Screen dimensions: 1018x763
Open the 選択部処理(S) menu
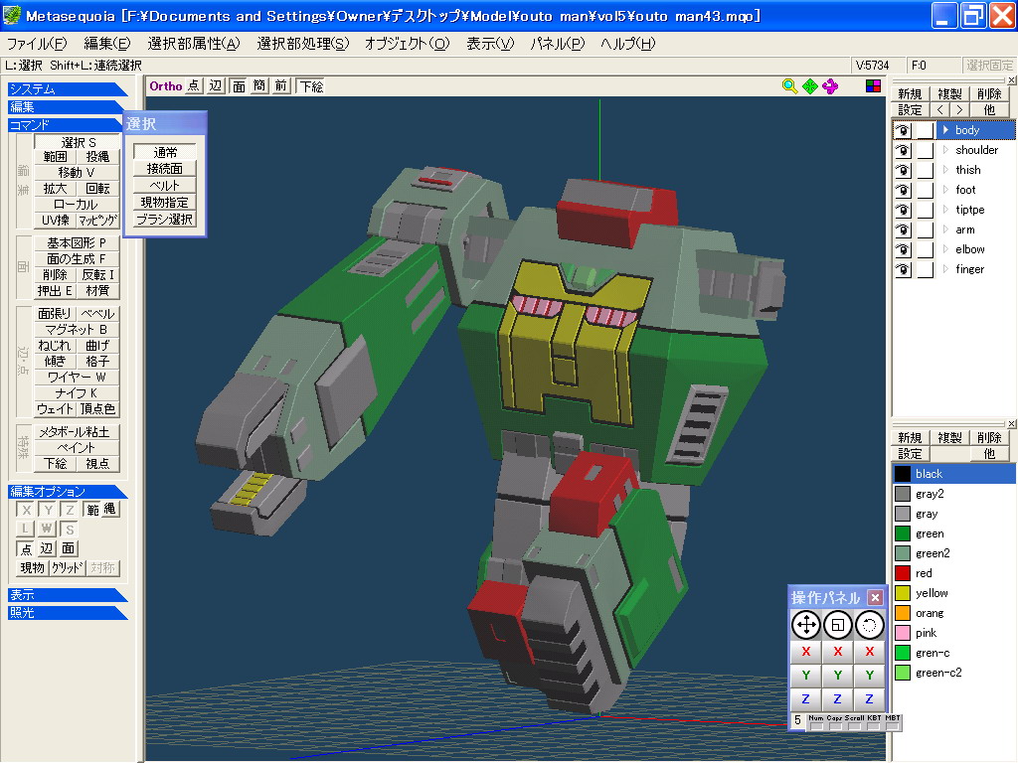tap(302, 44)
